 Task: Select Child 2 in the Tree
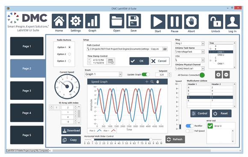[221, 55]
